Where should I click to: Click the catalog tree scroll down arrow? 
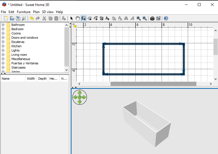(66, 70)
